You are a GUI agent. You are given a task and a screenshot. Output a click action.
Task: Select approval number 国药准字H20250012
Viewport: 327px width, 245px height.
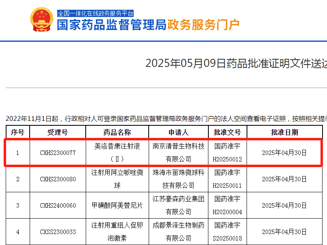pyautogui.click(x=227, y=153)
